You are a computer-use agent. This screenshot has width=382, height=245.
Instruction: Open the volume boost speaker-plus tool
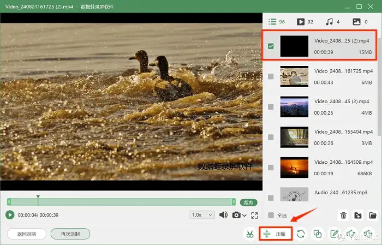367,234
